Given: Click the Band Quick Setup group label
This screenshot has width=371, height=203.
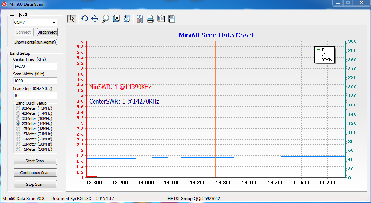Looking at the screenshot, I should pos(31,103).
